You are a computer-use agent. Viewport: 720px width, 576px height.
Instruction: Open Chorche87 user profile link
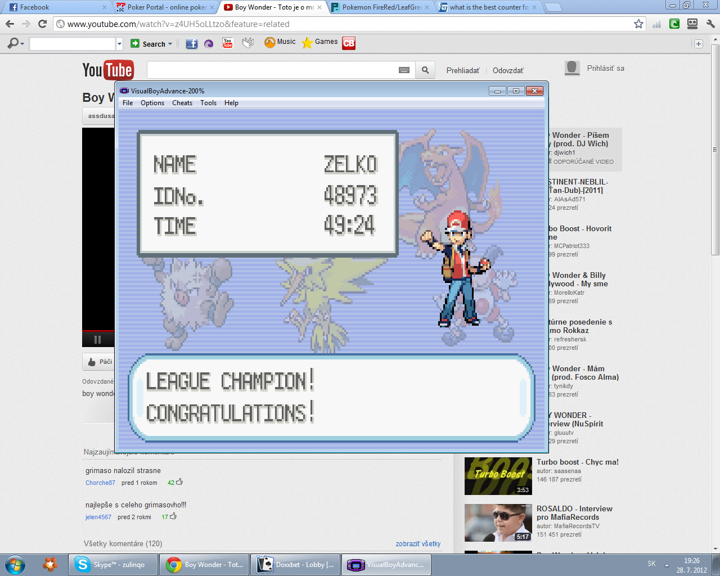tap(100, 483)
